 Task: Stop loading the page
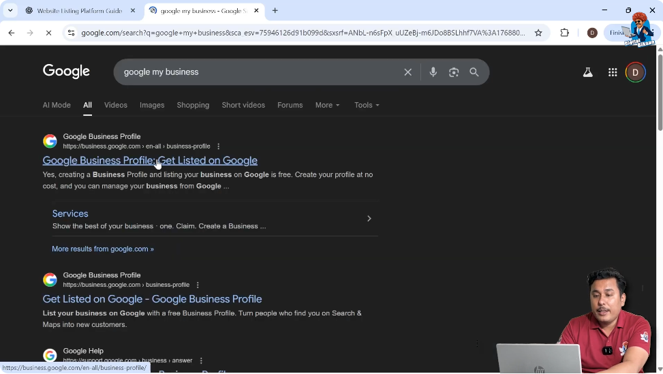(48, 33)
